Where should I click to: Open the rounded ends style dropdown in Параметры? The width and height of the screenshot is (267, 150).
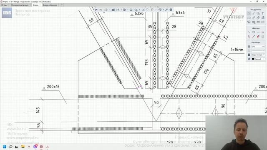click(258, 55)
